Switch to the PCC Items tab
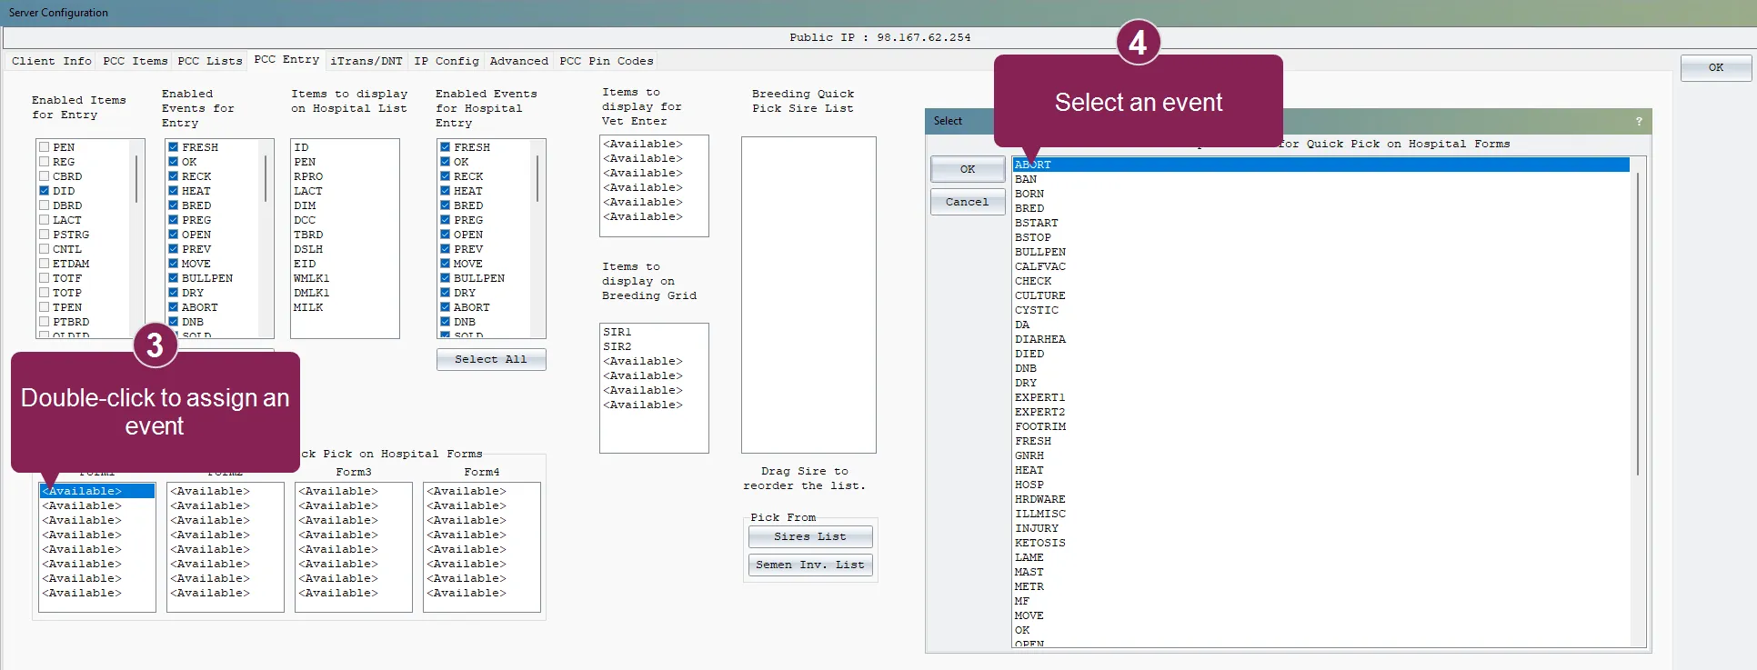The width and height of the screenshot is (1757, 670). tap(136, 61)
